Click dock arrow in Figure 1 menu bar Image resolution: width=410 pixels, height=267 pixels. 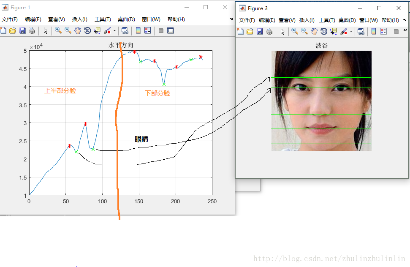[x=231, y=19]
